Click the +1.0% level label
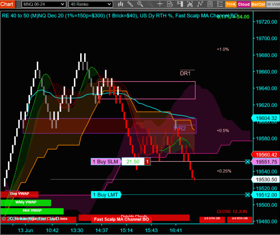This screenshot has height=235, width=280. click(223, 49)
